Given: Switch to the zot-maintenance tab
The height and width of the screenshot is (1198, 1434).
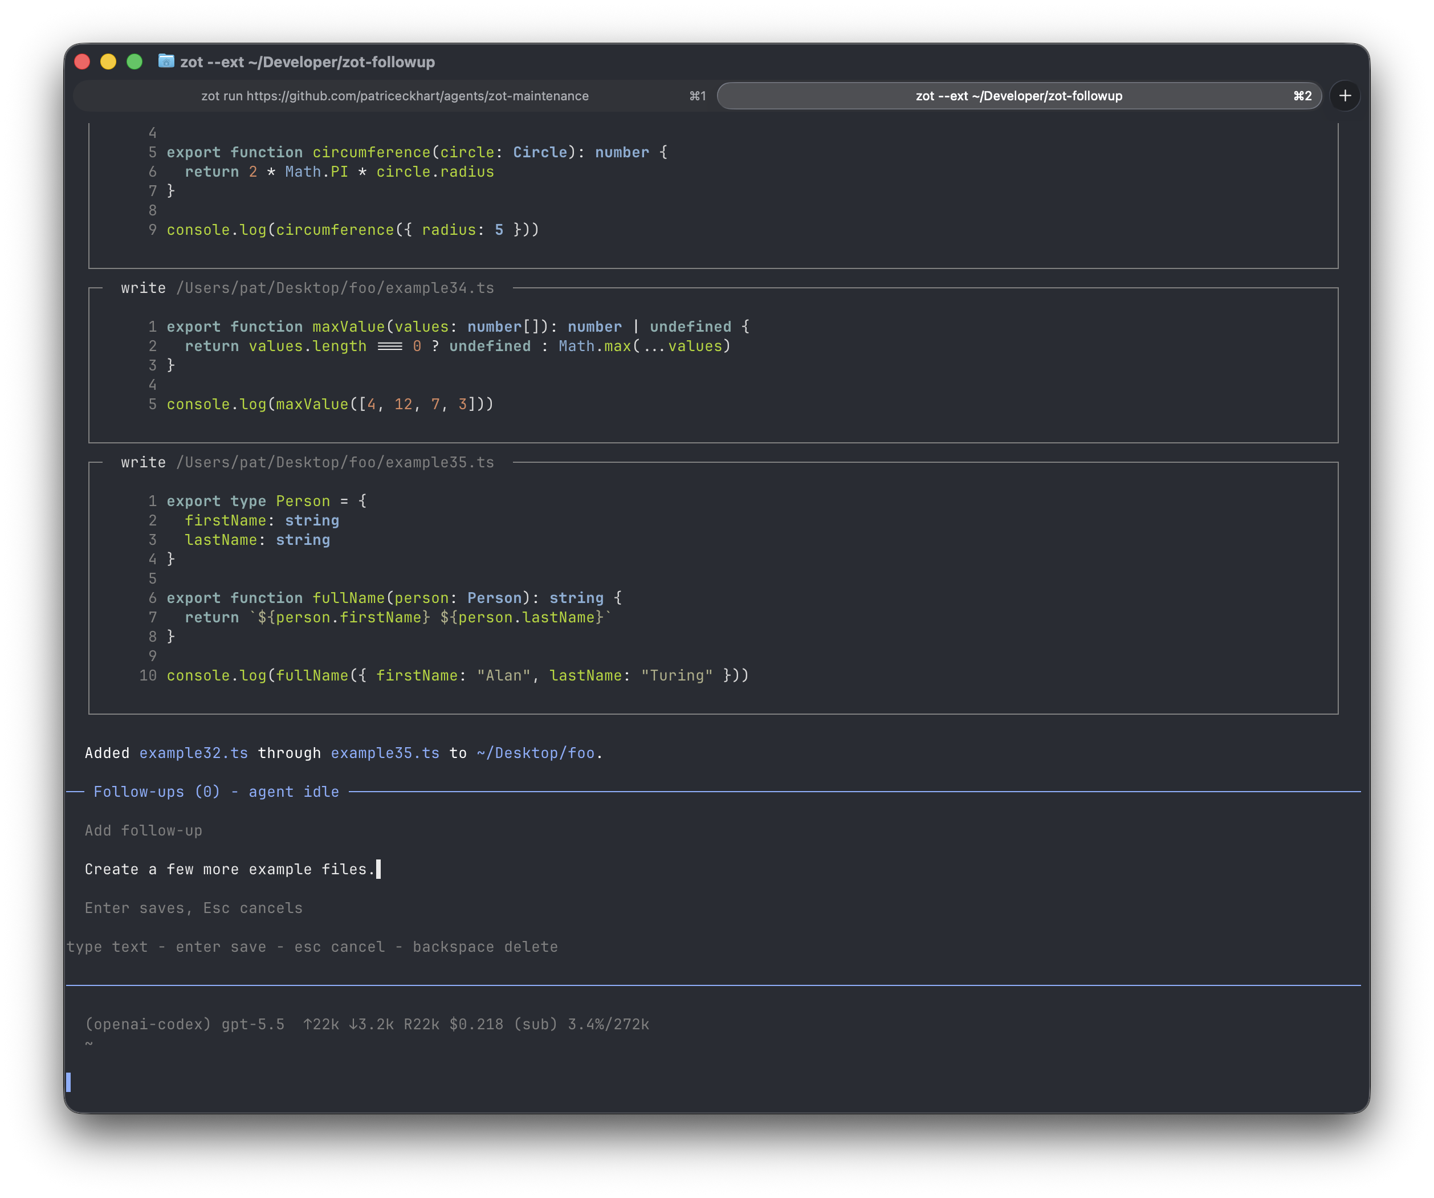Looking at the screenshot, I should point(394,96).
